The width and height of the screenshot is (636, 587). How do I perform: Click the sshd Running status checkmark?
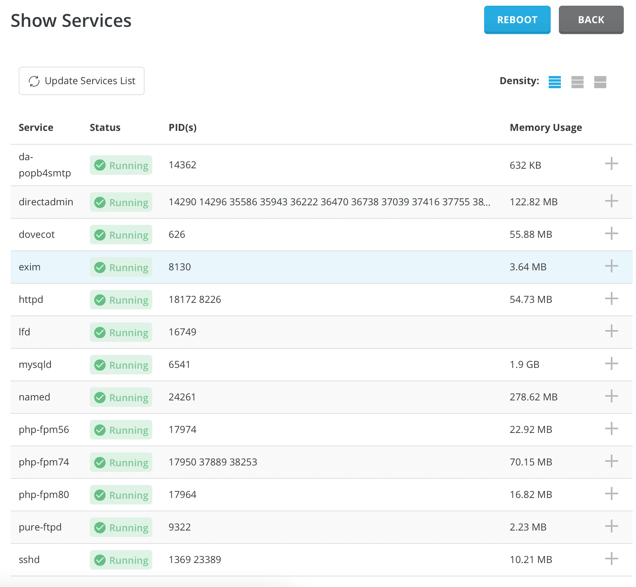[100, 560]
